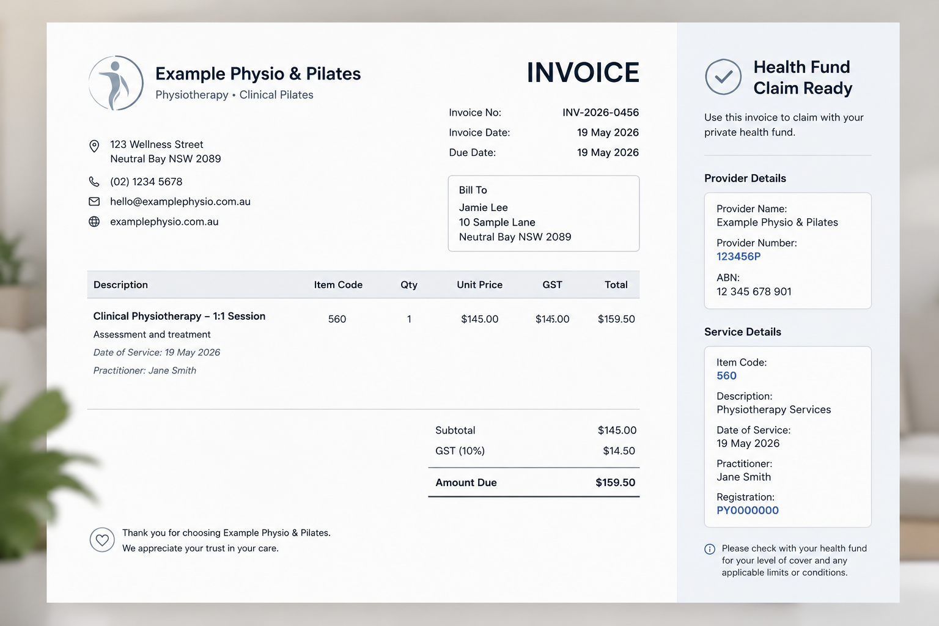Click the Practitioner: Jane Smith line in the table
Screen dimensions: 939x626
click(x=145, y=370)
